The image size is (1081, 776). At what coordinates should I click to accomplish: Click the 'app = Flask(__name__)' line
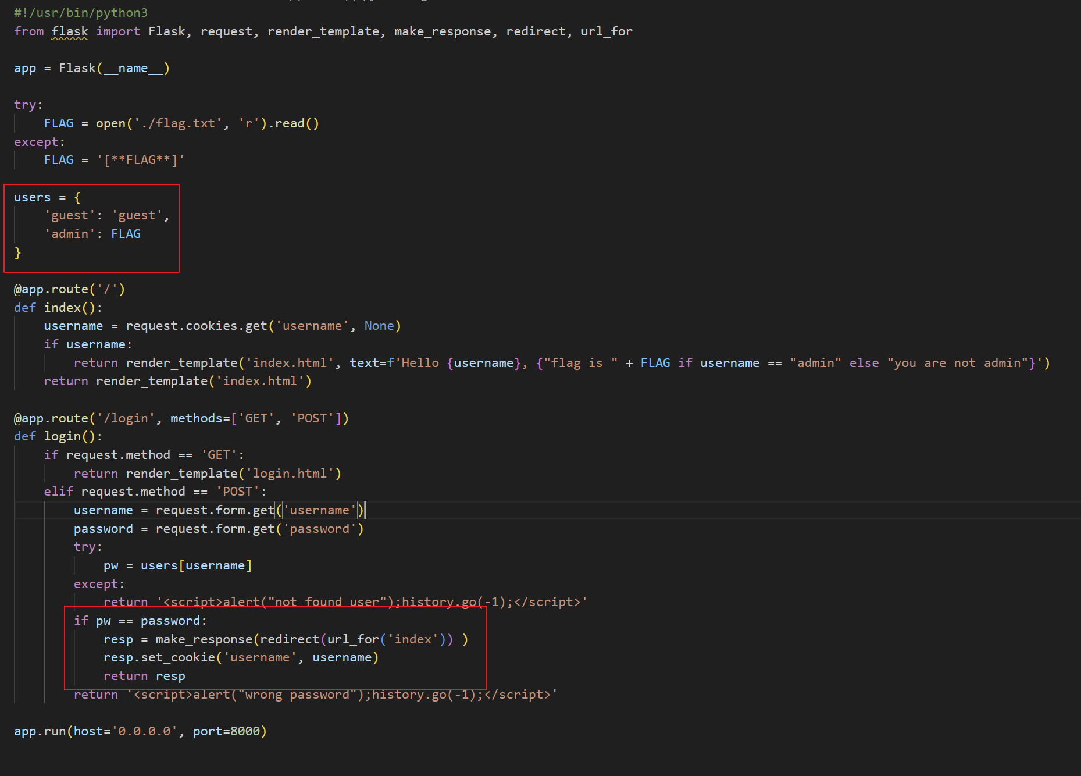[x=92, y=68]
